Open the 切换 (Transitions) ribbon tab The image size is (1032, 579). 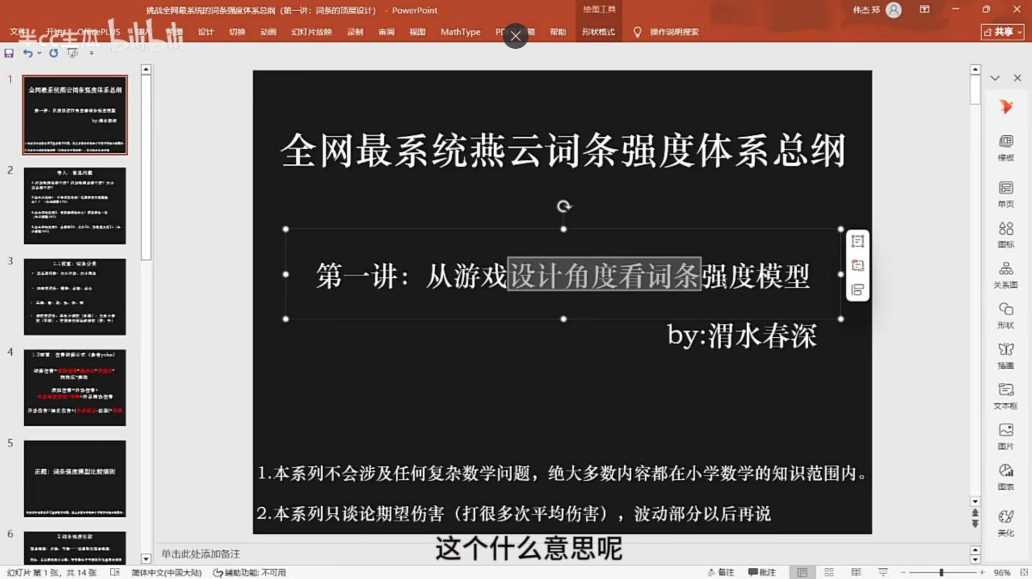click(236, 32)
